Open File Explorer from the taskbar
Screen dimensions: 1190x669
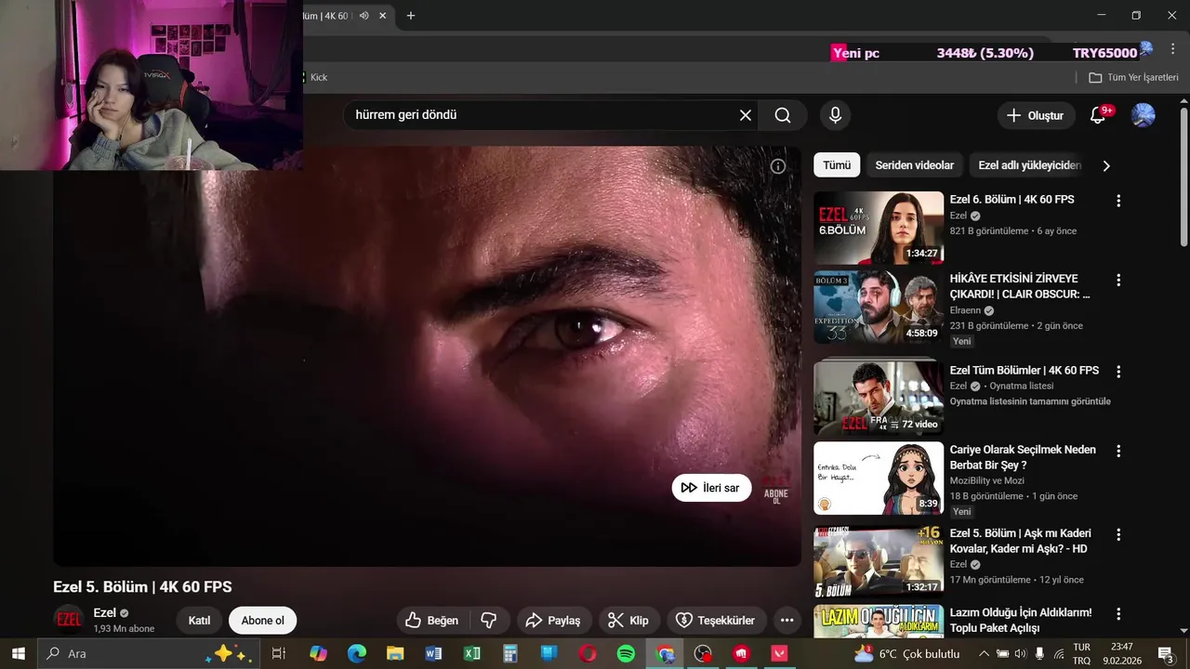[395, 653]
